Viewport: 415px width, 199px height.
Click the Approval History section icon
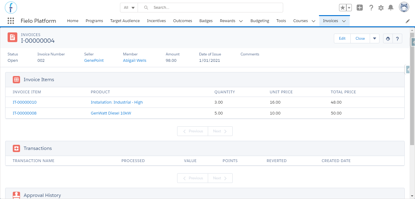16,195
